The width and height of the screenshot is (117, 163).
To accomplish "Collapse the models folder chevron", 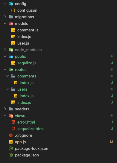I will tap(5, 24).
